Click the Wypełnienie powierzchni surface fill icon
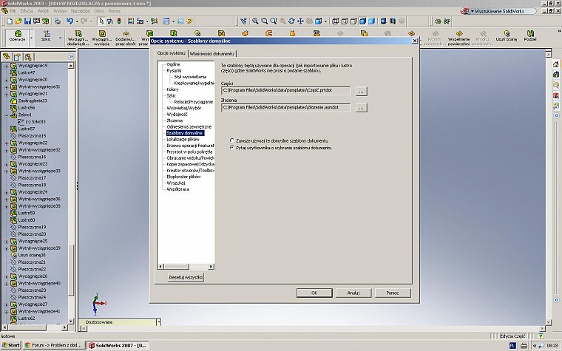The image size is (562, 351). click(x=458, y=38)
